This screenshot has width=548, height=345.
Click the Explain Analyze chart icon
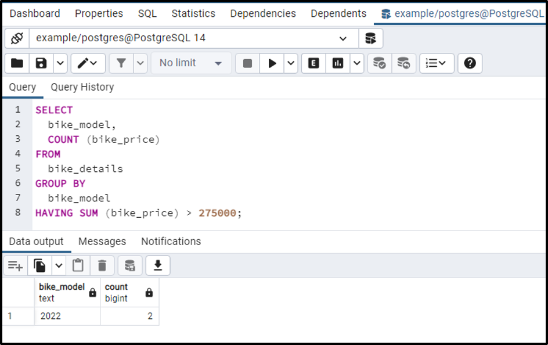tap(338, 63)
